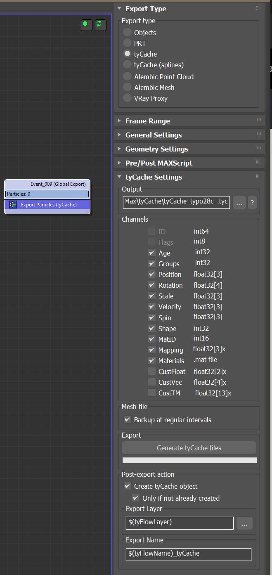Screen dimensions: 272x575
Task: Click the green dot status icon
Action: tap(85, 24)
